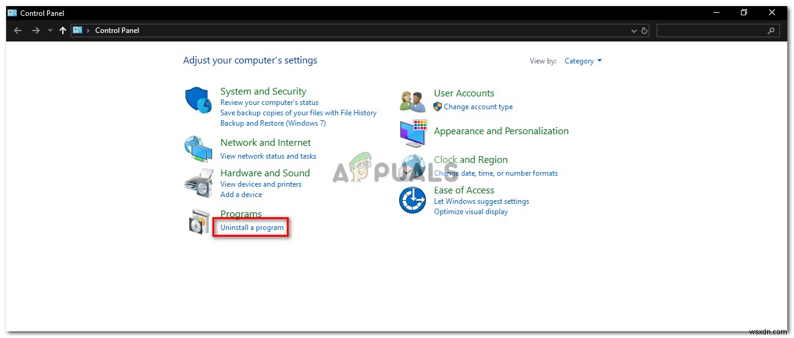Open the Network and Internet globe icon

[x=198, y=148]
